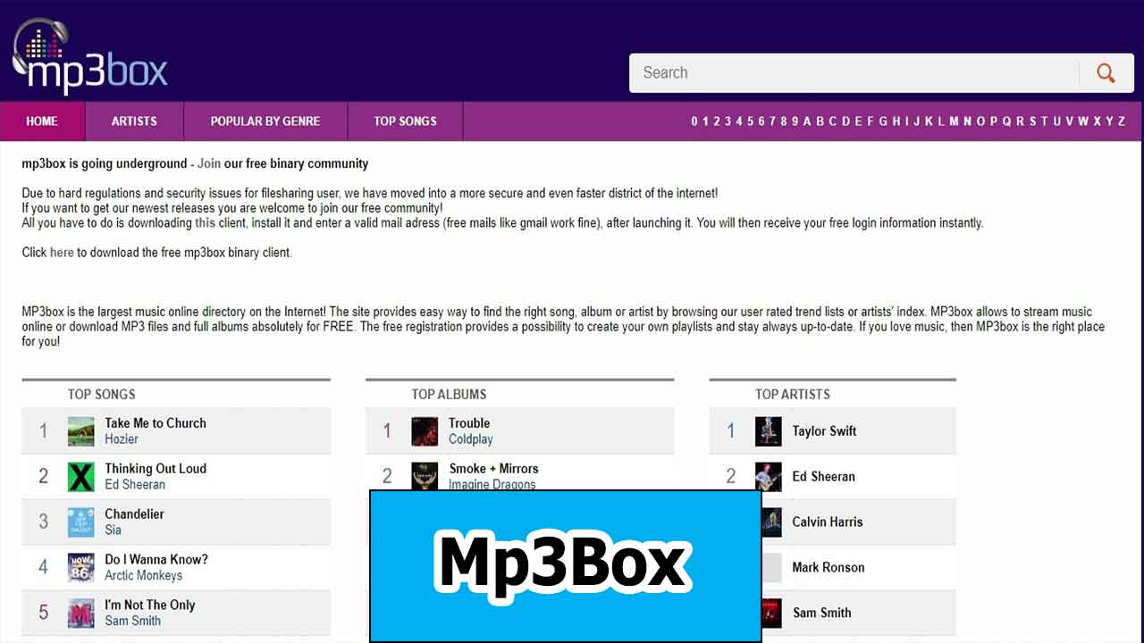Screen dimensions: 1144x643
Task: Open Do I Wanna Know? thumbnail
Action: pos(80,568)
